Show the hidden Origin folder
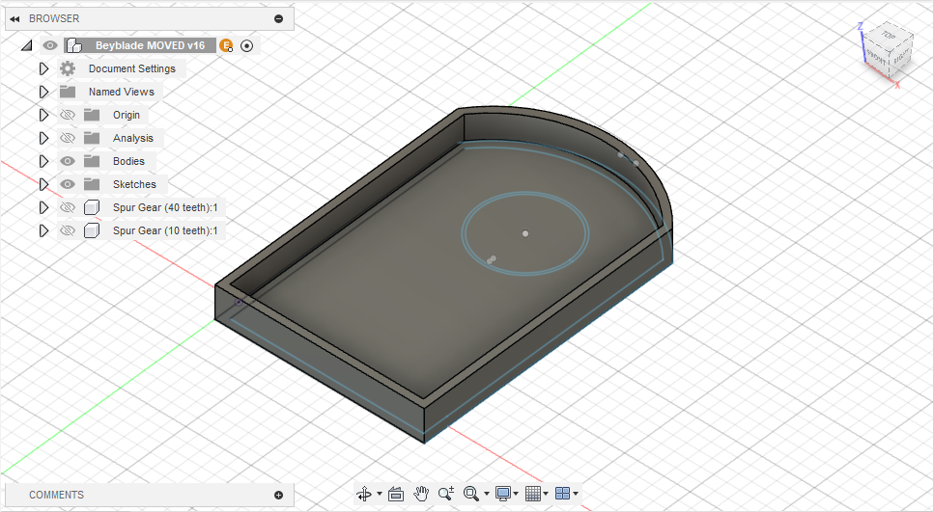Image resolution: width=933 pixels, height=512 pixels. click(x=68, y=116)
